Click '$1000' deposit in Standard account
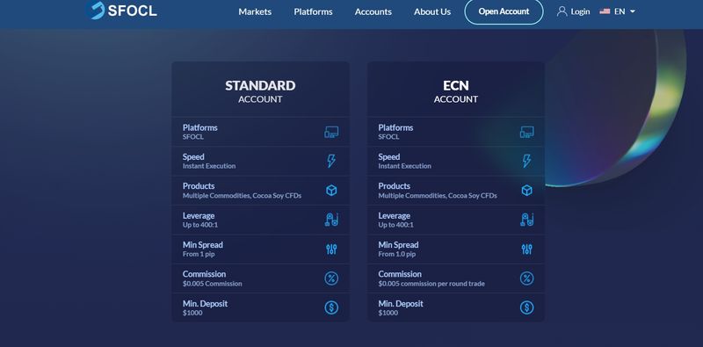This screenshot has height=347, width=703. coord(192,313)
